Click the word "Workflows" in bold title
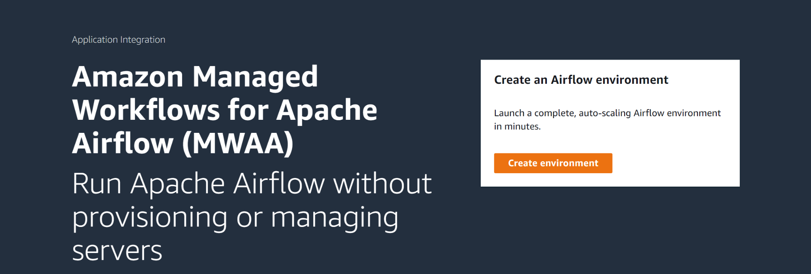The height and width of the screenshot is (274, 811). (x=146, y=110)
